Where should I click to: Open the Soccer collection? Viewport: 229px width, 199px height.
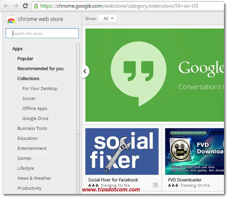pyautogui.click(x=29, y=99)
